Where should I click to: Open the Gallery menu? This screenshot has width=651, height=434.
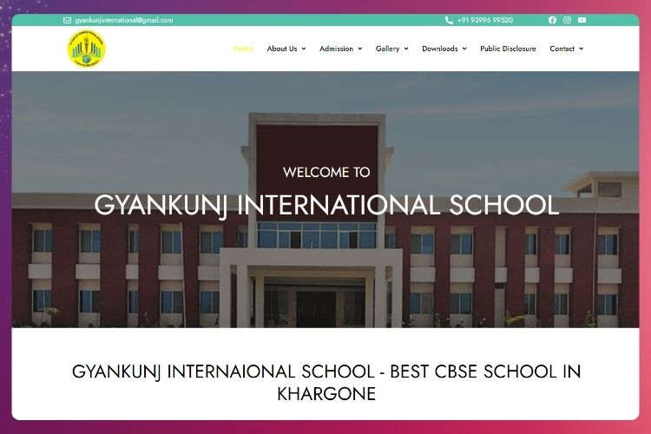[x=387, y=49]
